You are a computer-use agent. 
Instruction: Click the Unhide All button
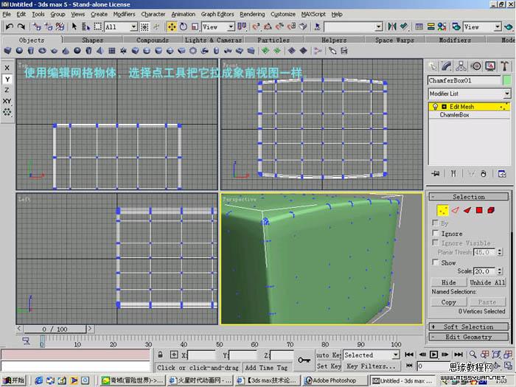point(487,282)
